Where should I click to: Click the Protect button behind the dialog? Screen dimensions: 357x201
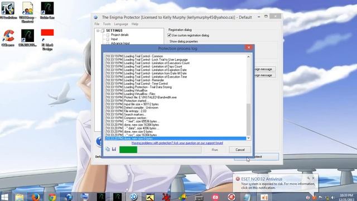(x=266, y=157)
